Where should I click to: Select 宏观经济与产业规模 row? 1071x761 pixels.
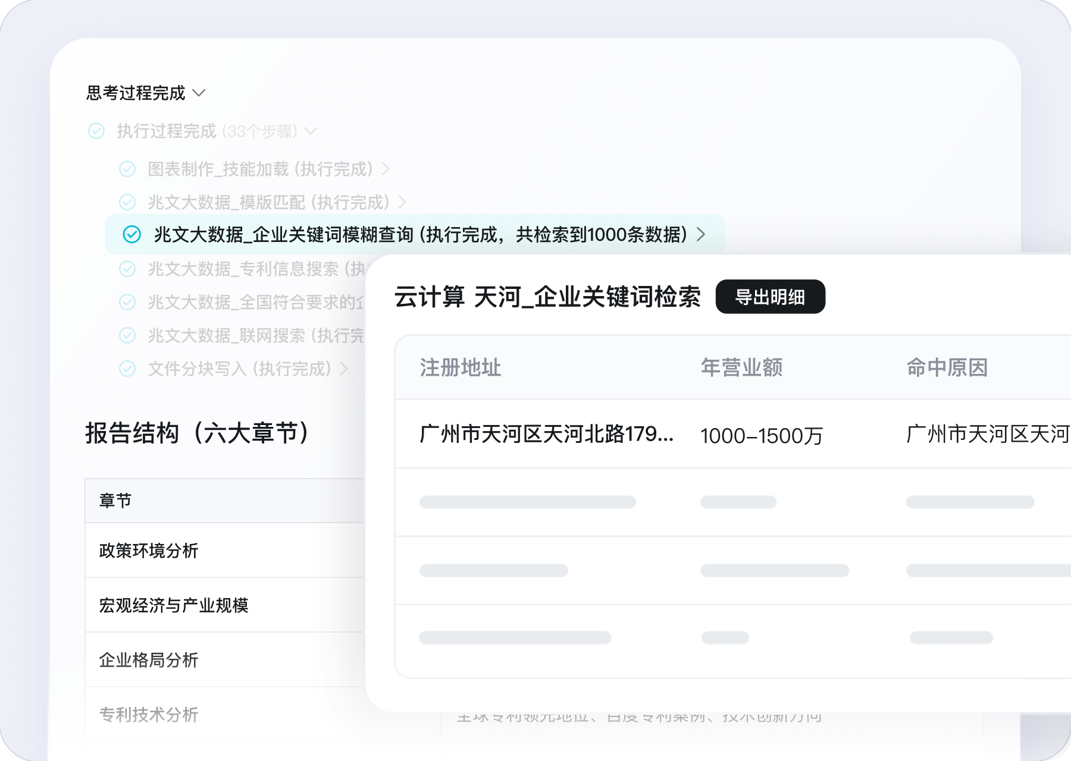pyautogui.click(x=224, y=605)
